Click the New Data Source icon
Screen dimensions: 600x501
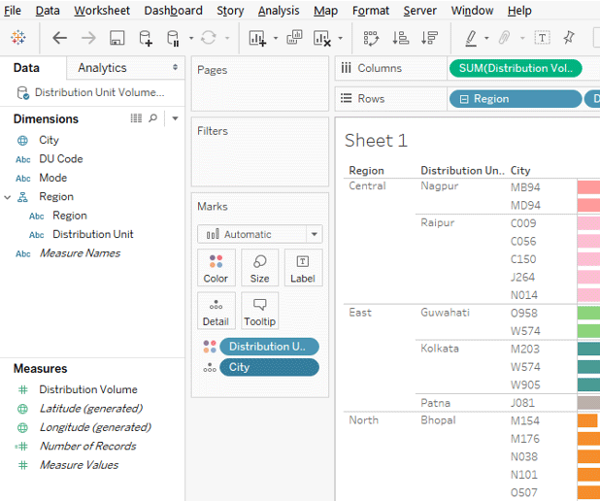coord(146,38)
